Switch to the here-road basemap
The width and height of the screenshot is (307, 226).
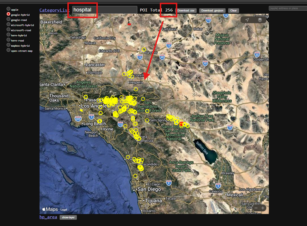9,40
